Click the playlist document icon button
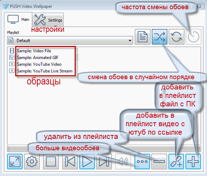Viewport: 207px width, 176px height. pyautogui.click(x=143, y=37)
